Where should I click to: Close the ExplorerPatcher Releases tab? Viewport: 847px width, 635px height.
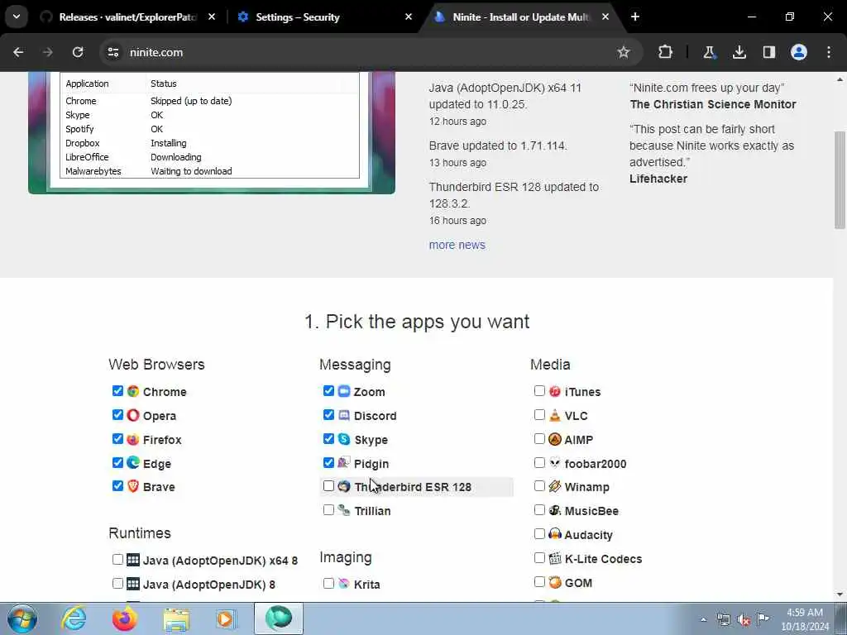pyautogui.click(x=212, y=17)
